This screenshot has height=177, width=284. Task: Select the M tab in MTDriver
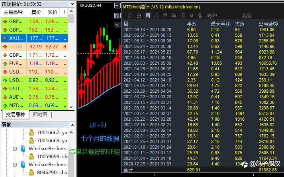click(x=192, y=16)
